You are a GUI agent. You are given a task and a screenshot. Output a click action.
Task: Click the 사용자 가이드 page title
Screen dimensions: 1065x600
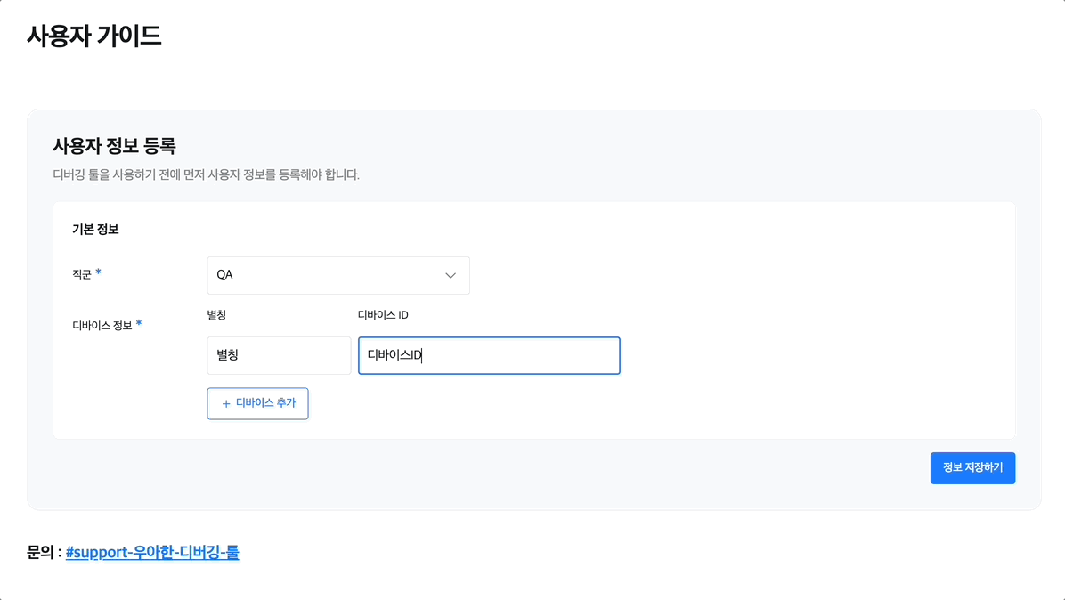(x=94, y=36)
